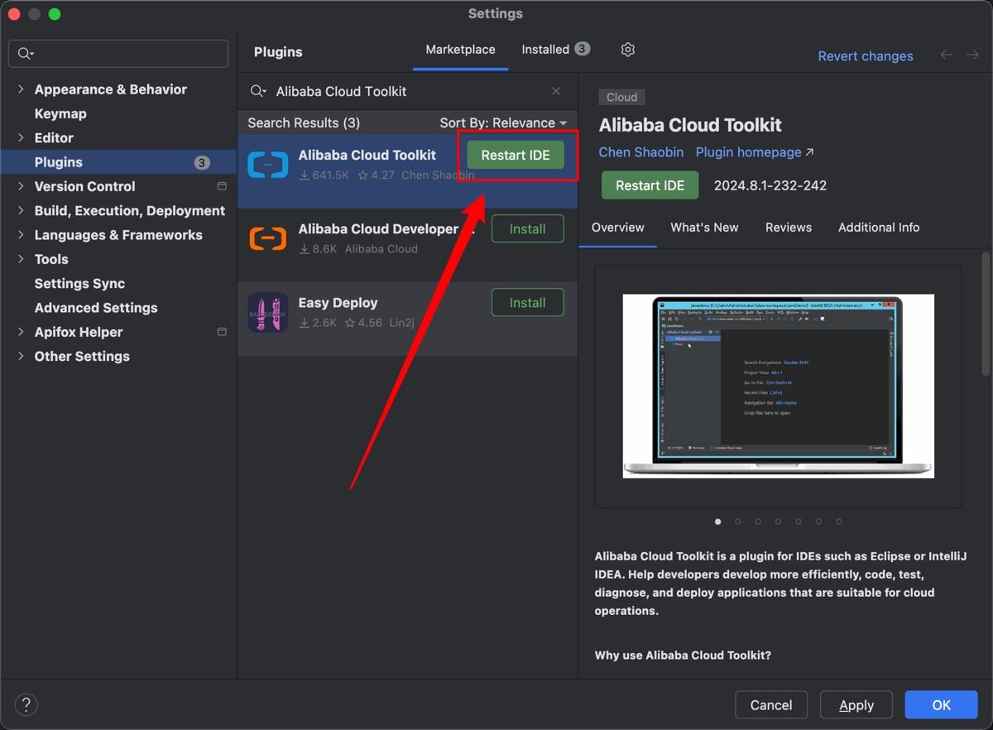Expand the Appearance & Behavior section
Viewport: 993px width, 730px height.
coord(21,89)
